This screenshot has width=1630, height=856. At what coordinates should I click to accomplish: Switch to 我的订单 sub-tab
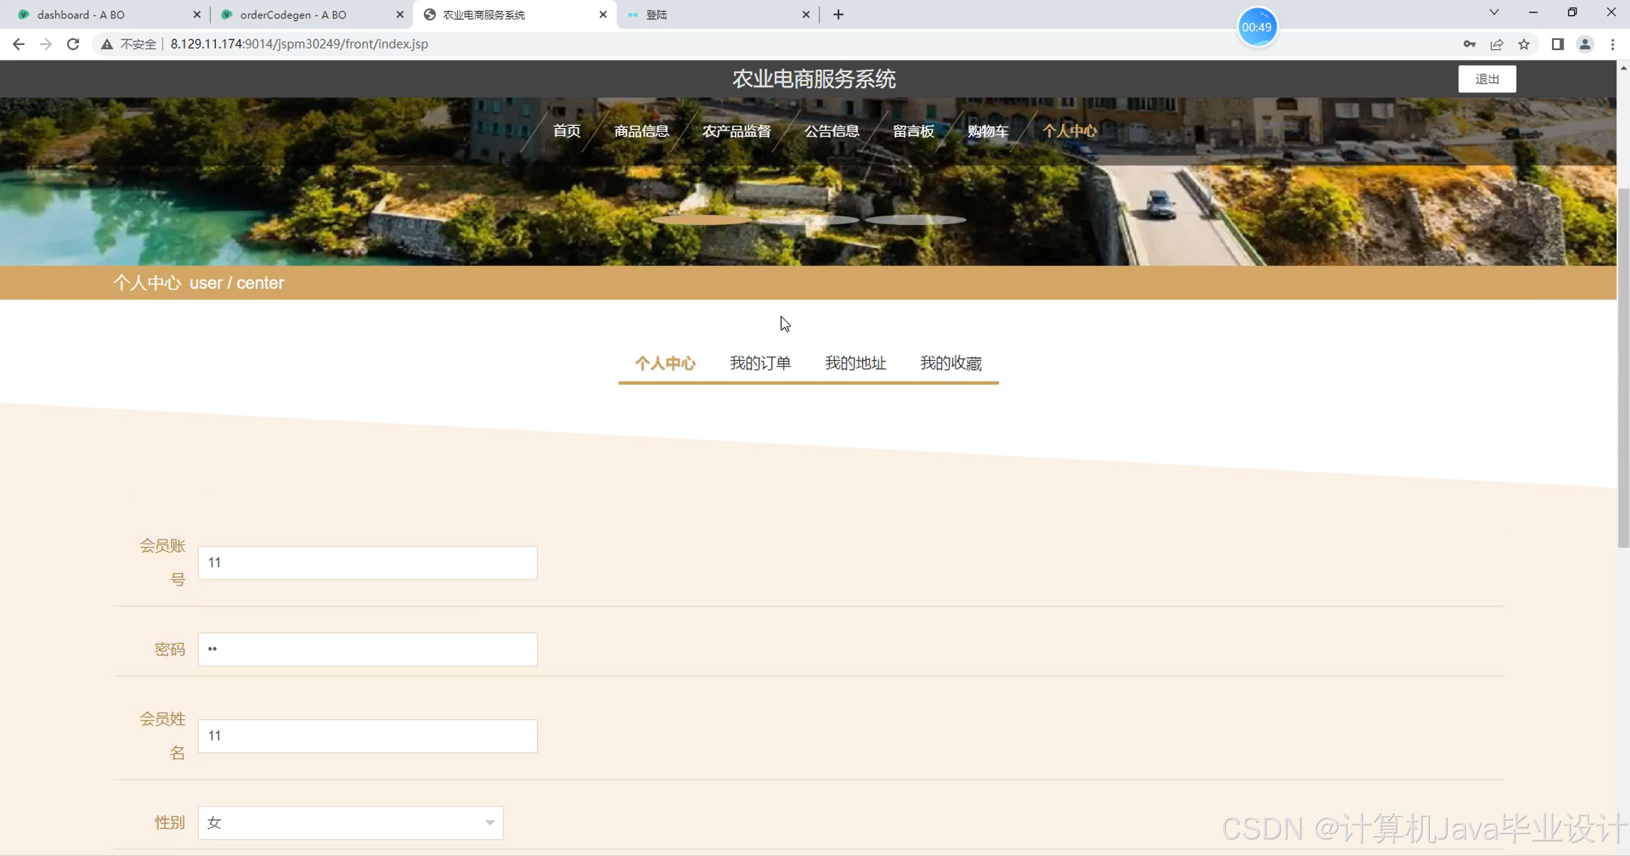click(x=760, y=363)
